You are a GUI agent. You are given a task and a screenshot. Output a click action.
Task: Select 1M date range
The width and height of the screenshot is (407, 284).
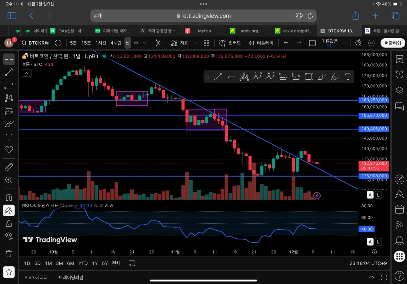coord(48,263)
